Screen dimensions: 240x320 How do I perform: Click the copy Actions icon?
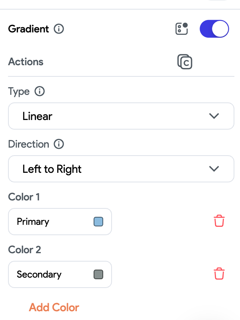point(185,62)
